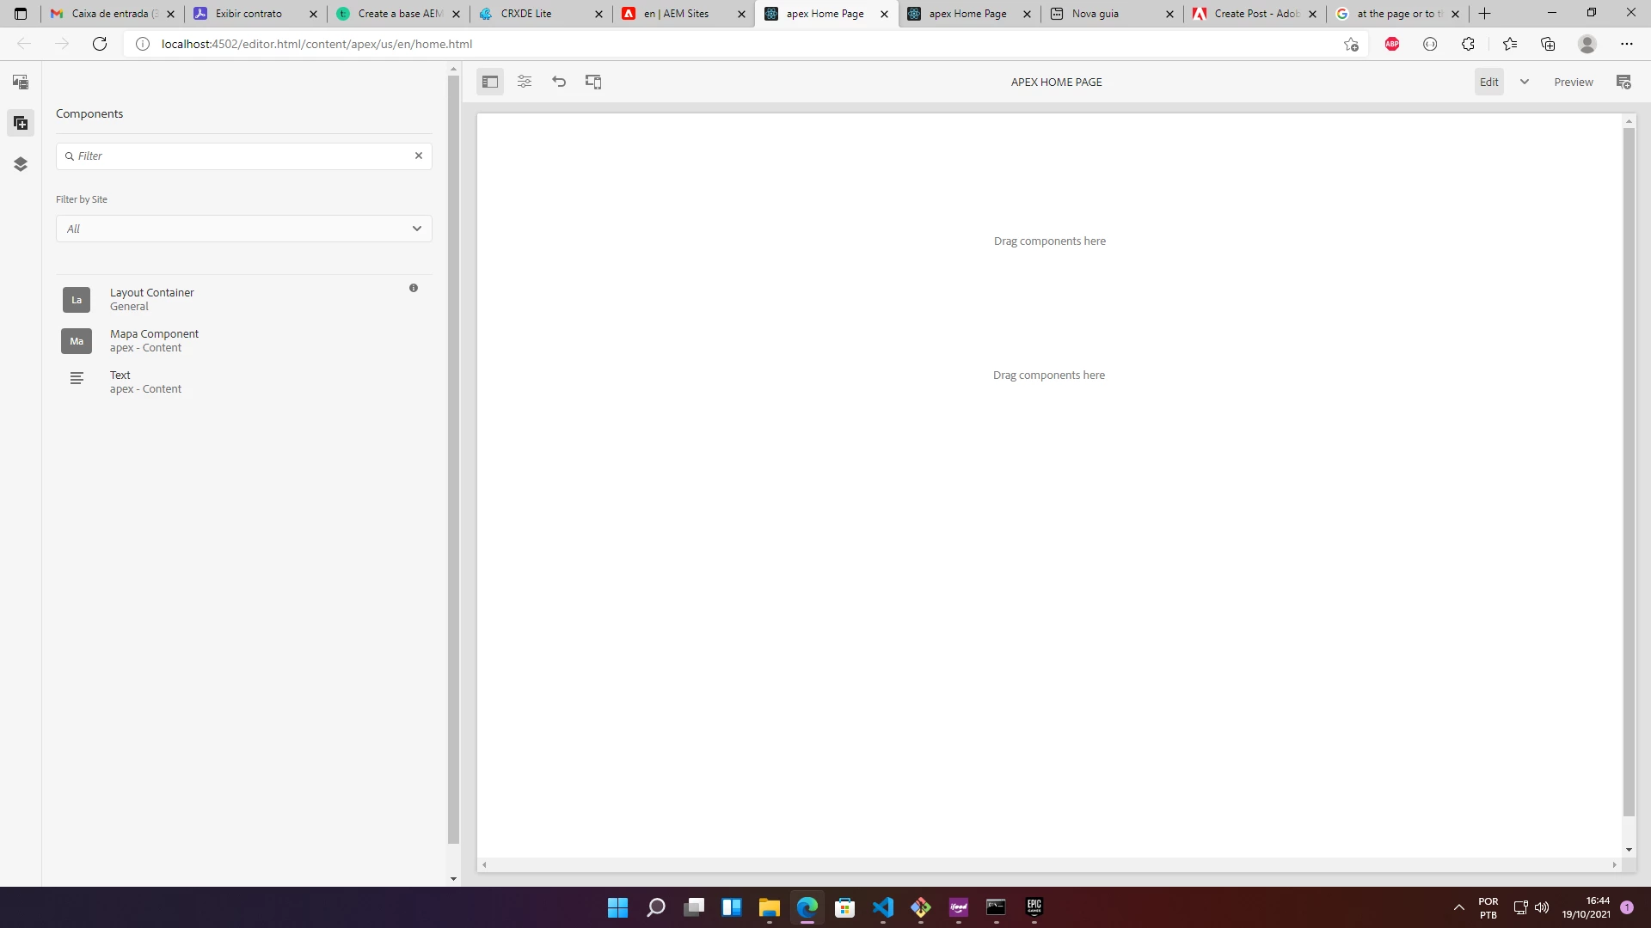Switch to CRXDE Lite browser tab
Screen dimensions: 1651x928
[525, 14]
